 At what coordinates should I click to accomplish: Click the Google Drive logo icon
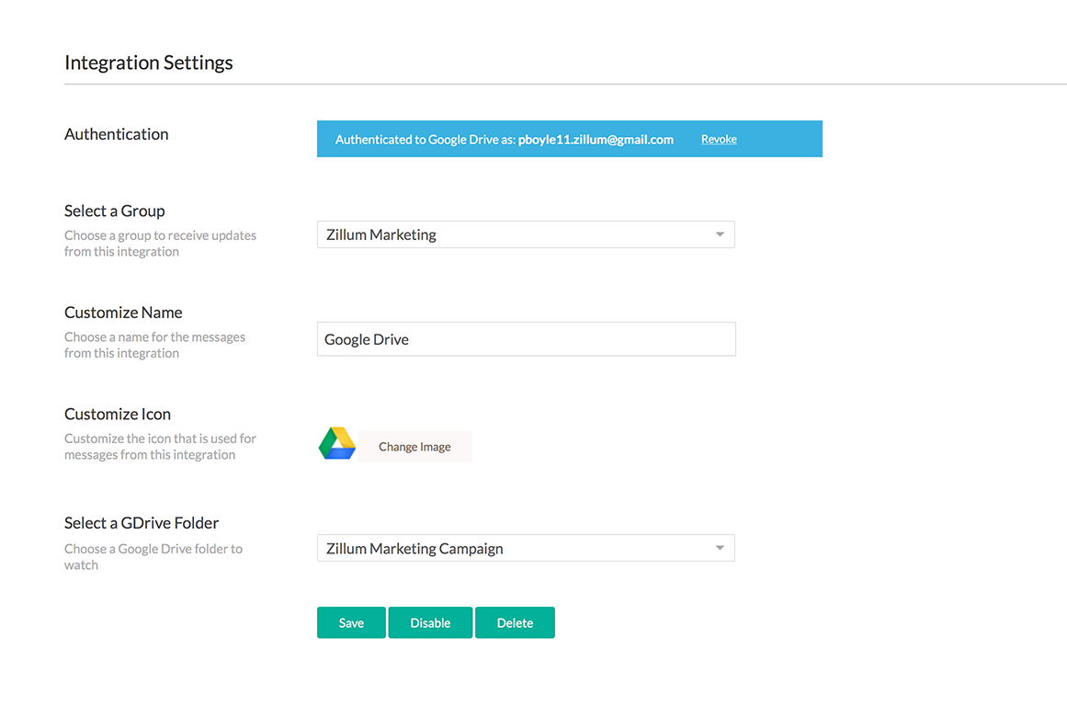tap(337, 444)
